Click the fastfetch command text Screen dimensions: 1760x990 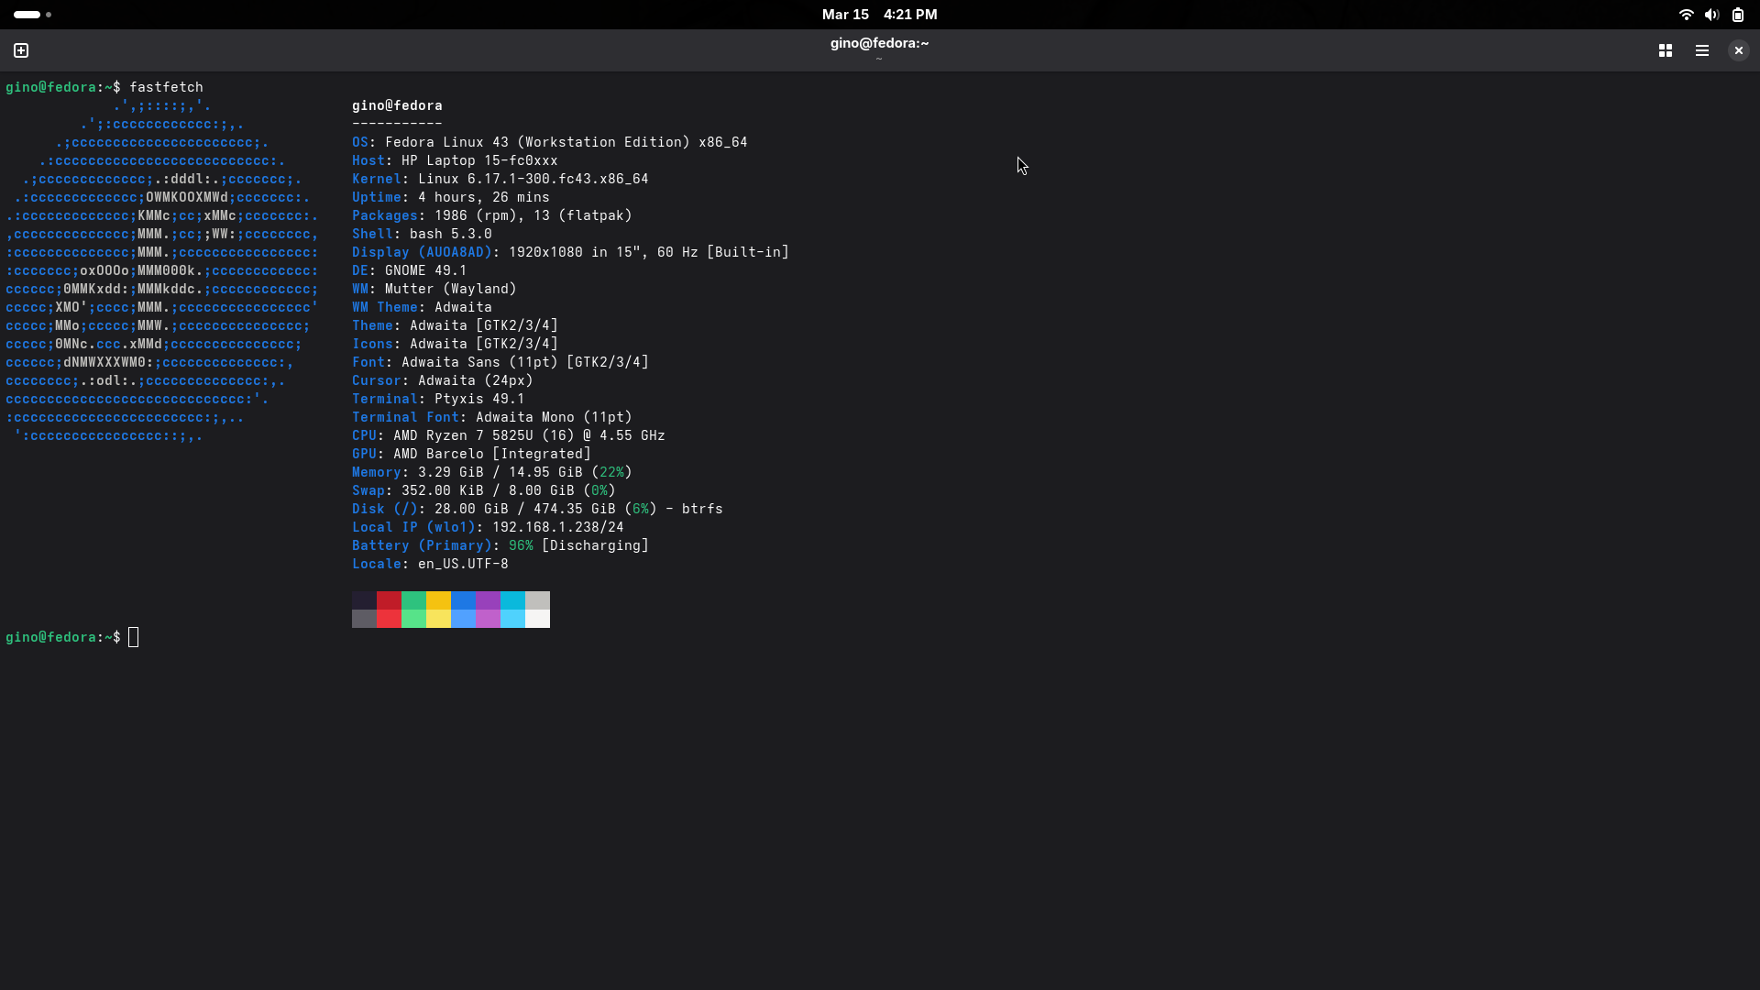click(x=166, y=87)
